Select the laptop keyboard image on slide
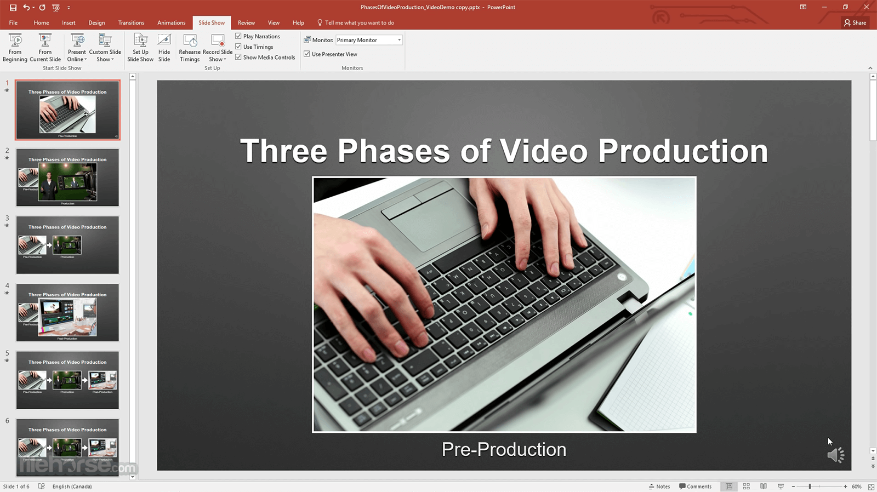Viewport: 877px width, 492px height. (504, 305)
